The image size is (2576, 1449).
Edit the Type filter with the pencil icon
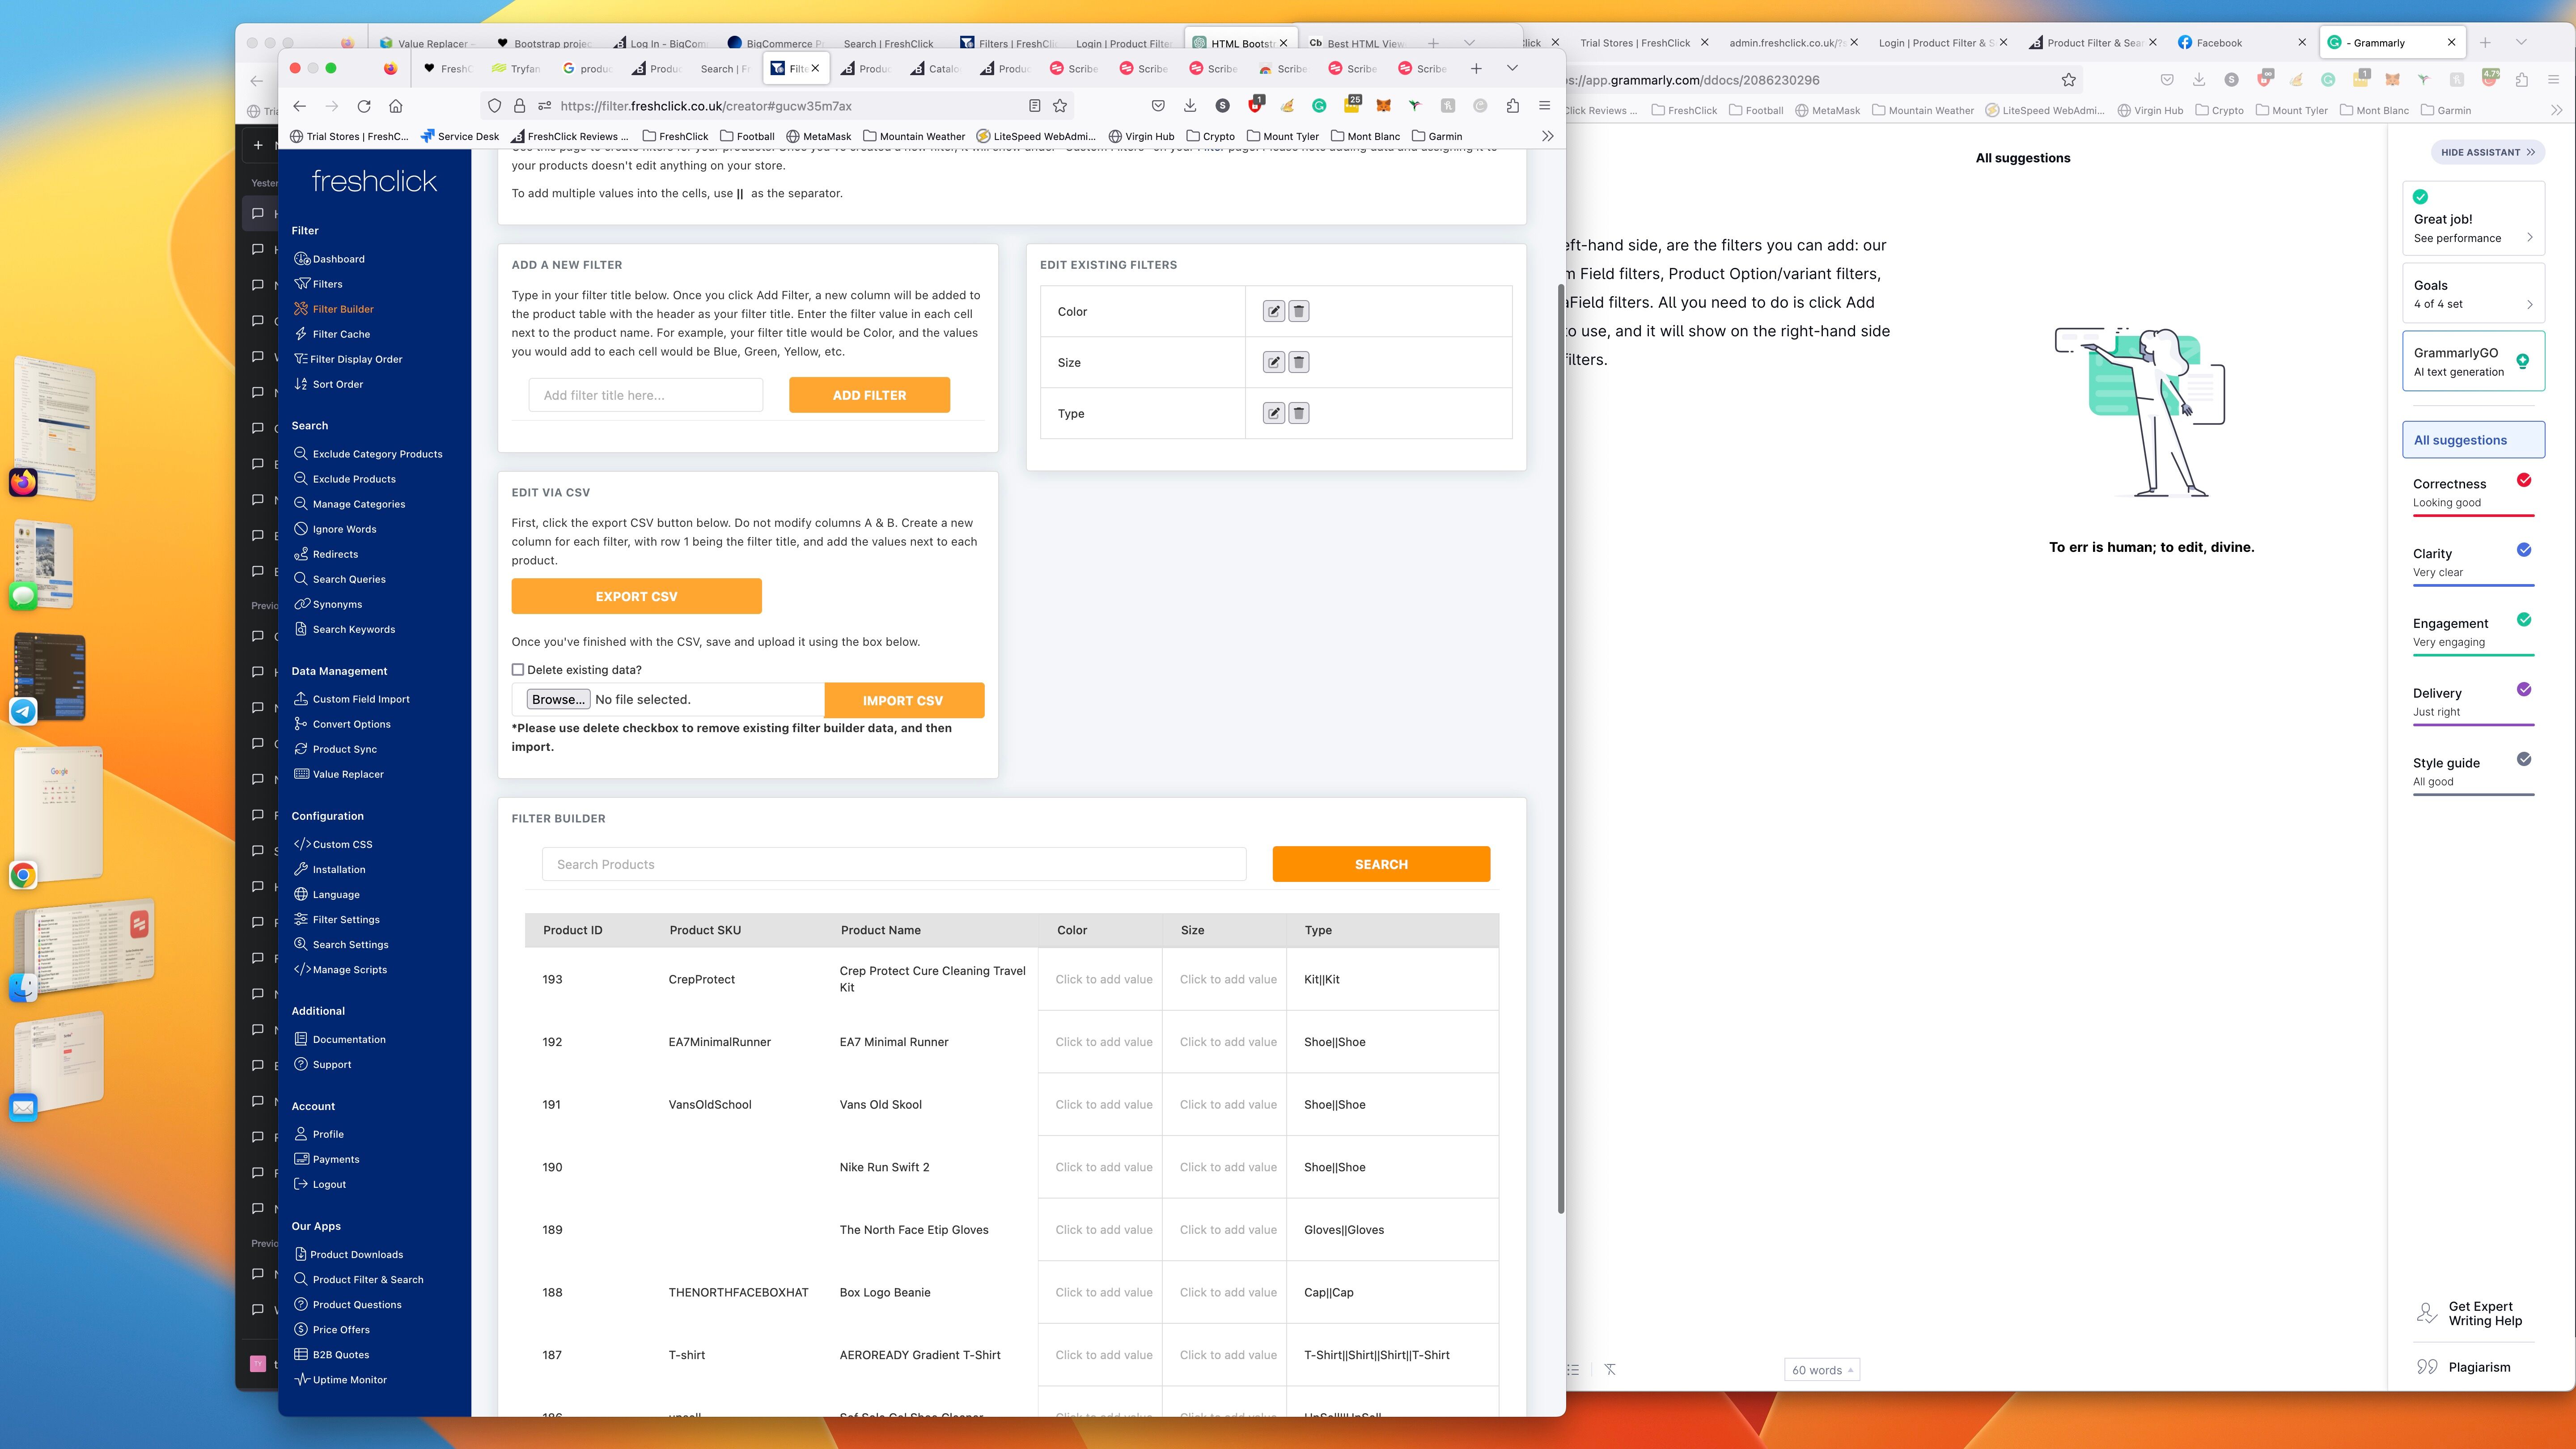[1273, 413]
